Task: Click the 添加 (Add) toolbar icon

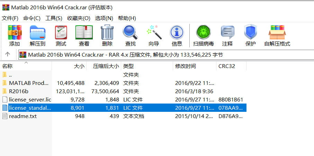Action: (15, 32)
